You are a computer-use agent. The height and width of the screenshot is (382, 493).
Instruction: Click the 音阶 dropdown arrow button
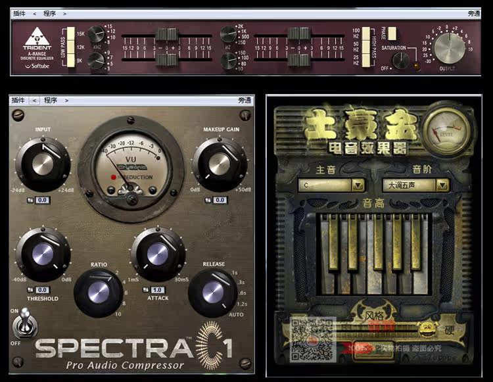[442, 185]
